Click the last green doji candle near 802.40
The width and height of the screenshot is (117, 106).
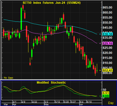97,71
